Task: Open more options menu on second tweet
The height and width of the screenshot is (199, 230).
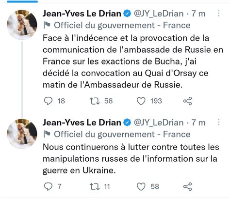Action: tap(219, 122)
